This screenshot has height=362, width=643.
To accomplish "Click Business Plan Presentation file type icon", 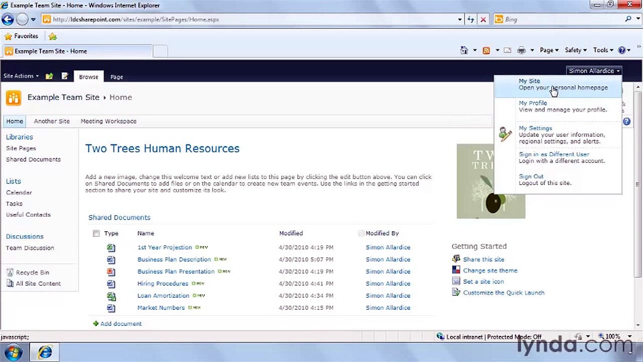I will tap(111, 271).
